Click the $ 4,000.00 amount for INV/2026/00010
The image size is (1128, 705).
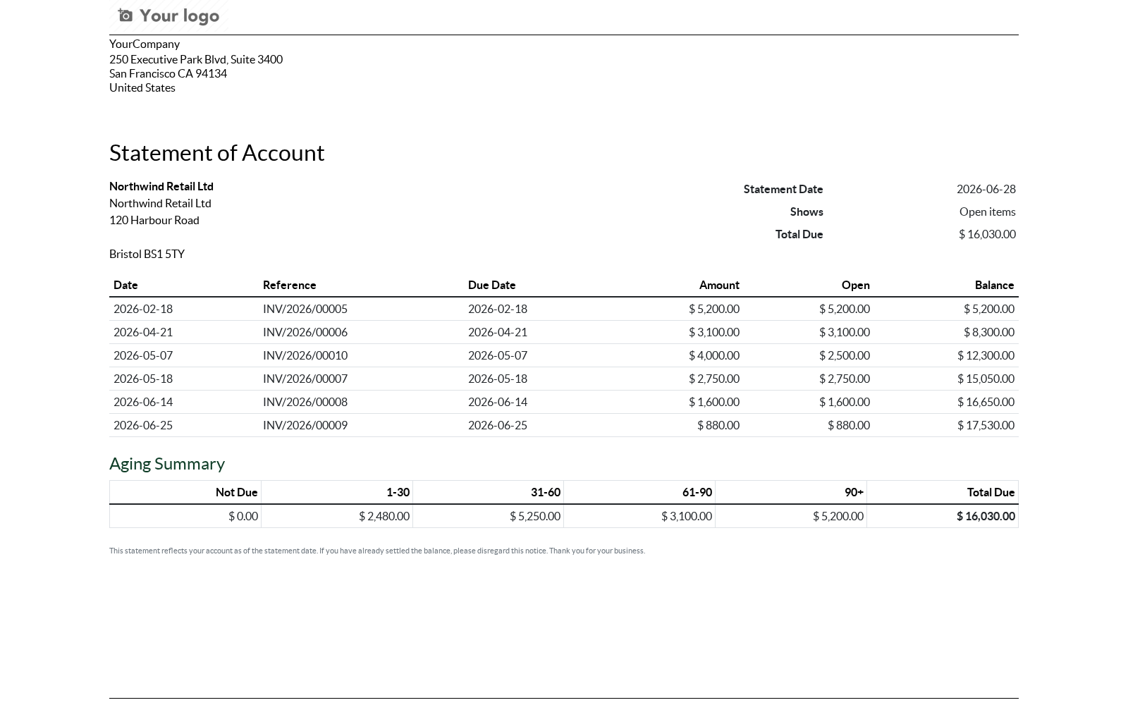[x=714, y=355]
